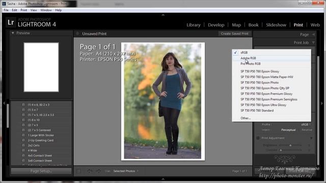
Task: Collapse the Preview panel triangle
Action: [x=13, y=33]
